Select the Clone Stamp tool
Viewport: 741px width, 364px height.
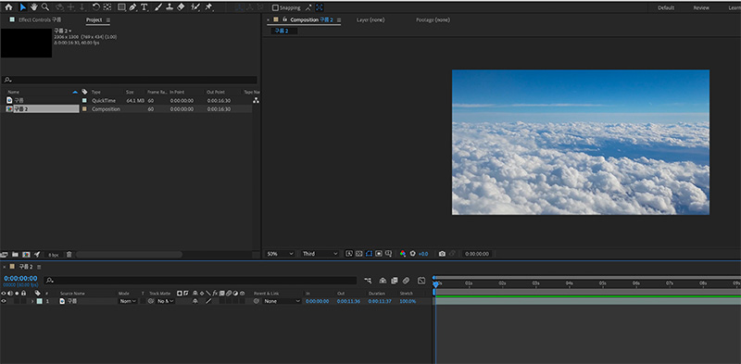170,7
